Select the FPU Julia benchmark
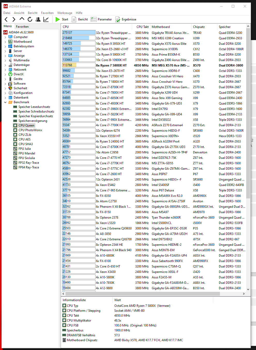Viewport: 256px width, 350px height. pyautogui.click(x=25, y=149)
